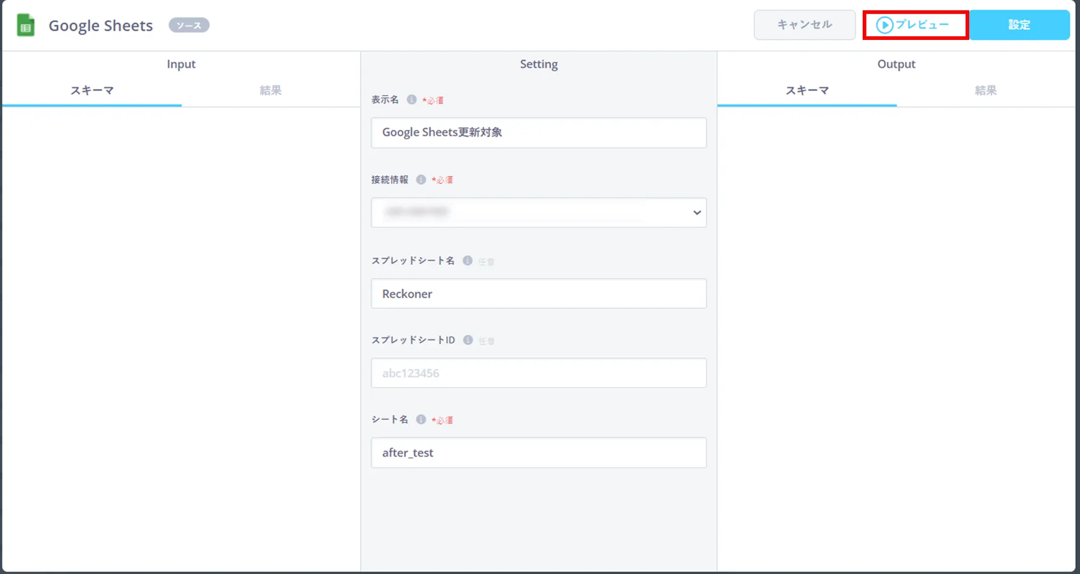This screenshot has width=1080, height=574.
Task: Click the empty スプレッドシートID input field
Action: (538, 373)
